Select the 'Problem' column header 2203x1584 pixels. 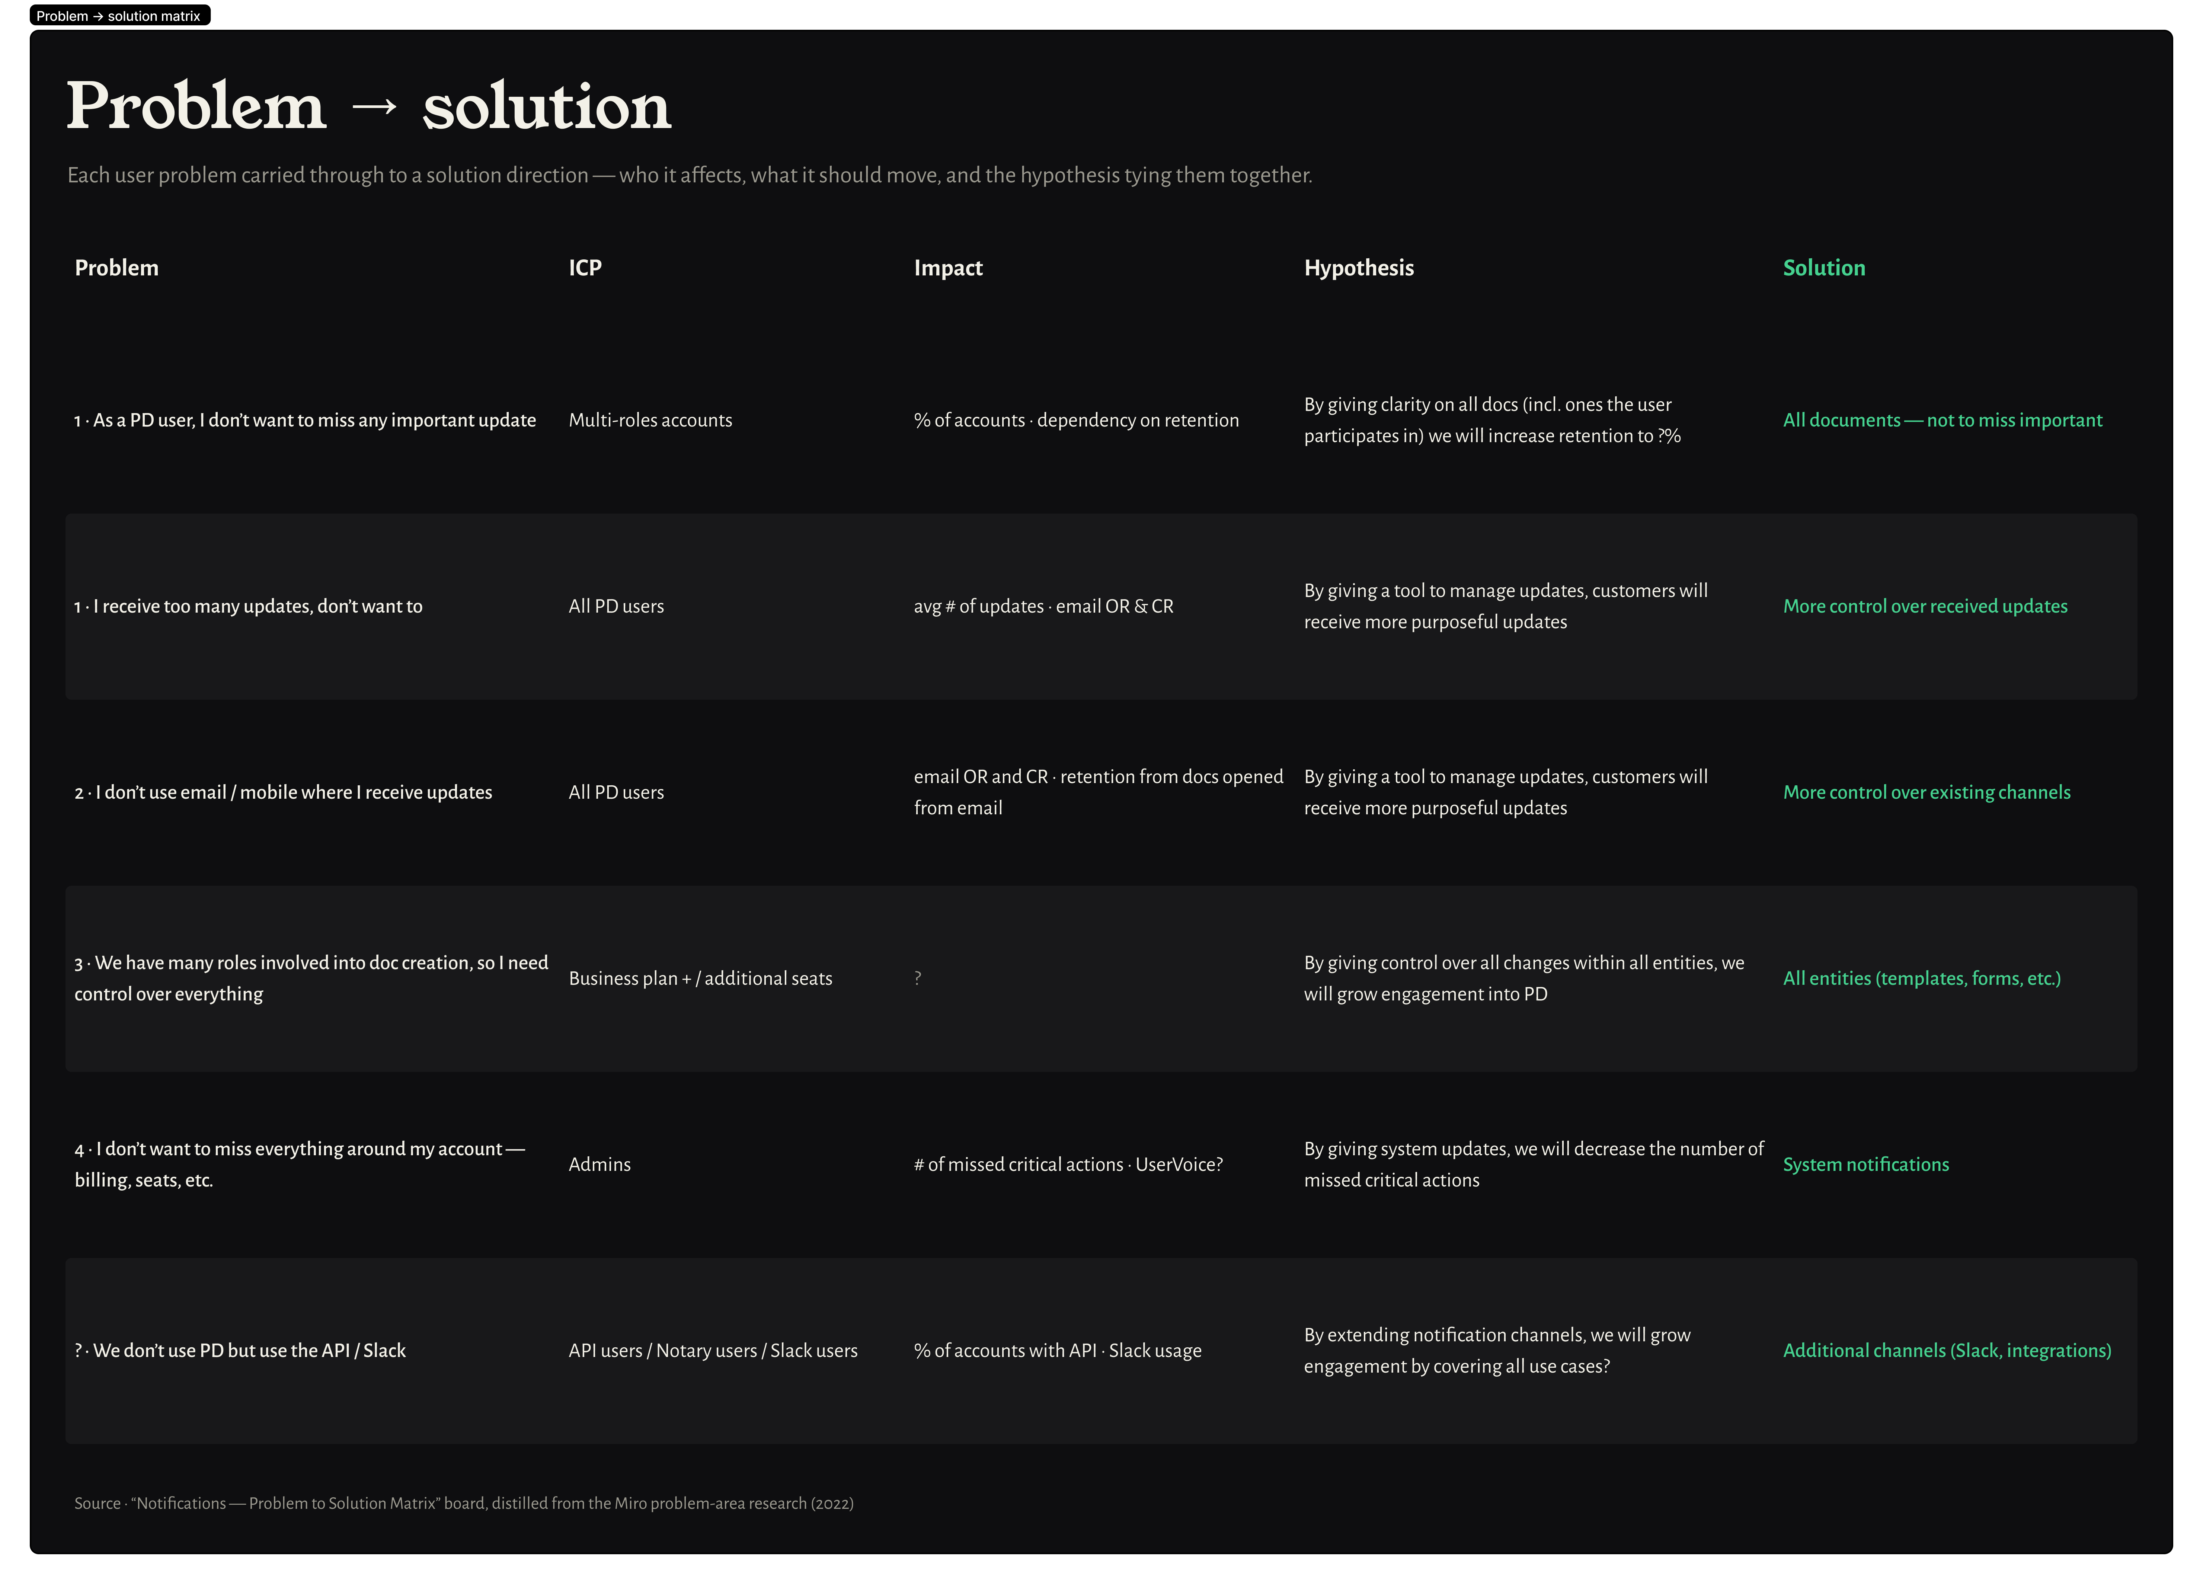click(116, 268)
